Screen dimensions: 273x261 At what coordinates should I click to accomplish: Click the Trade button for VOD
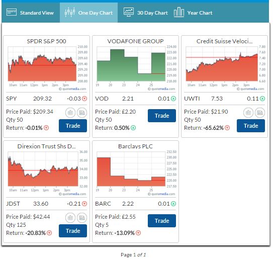coord(162,116)
